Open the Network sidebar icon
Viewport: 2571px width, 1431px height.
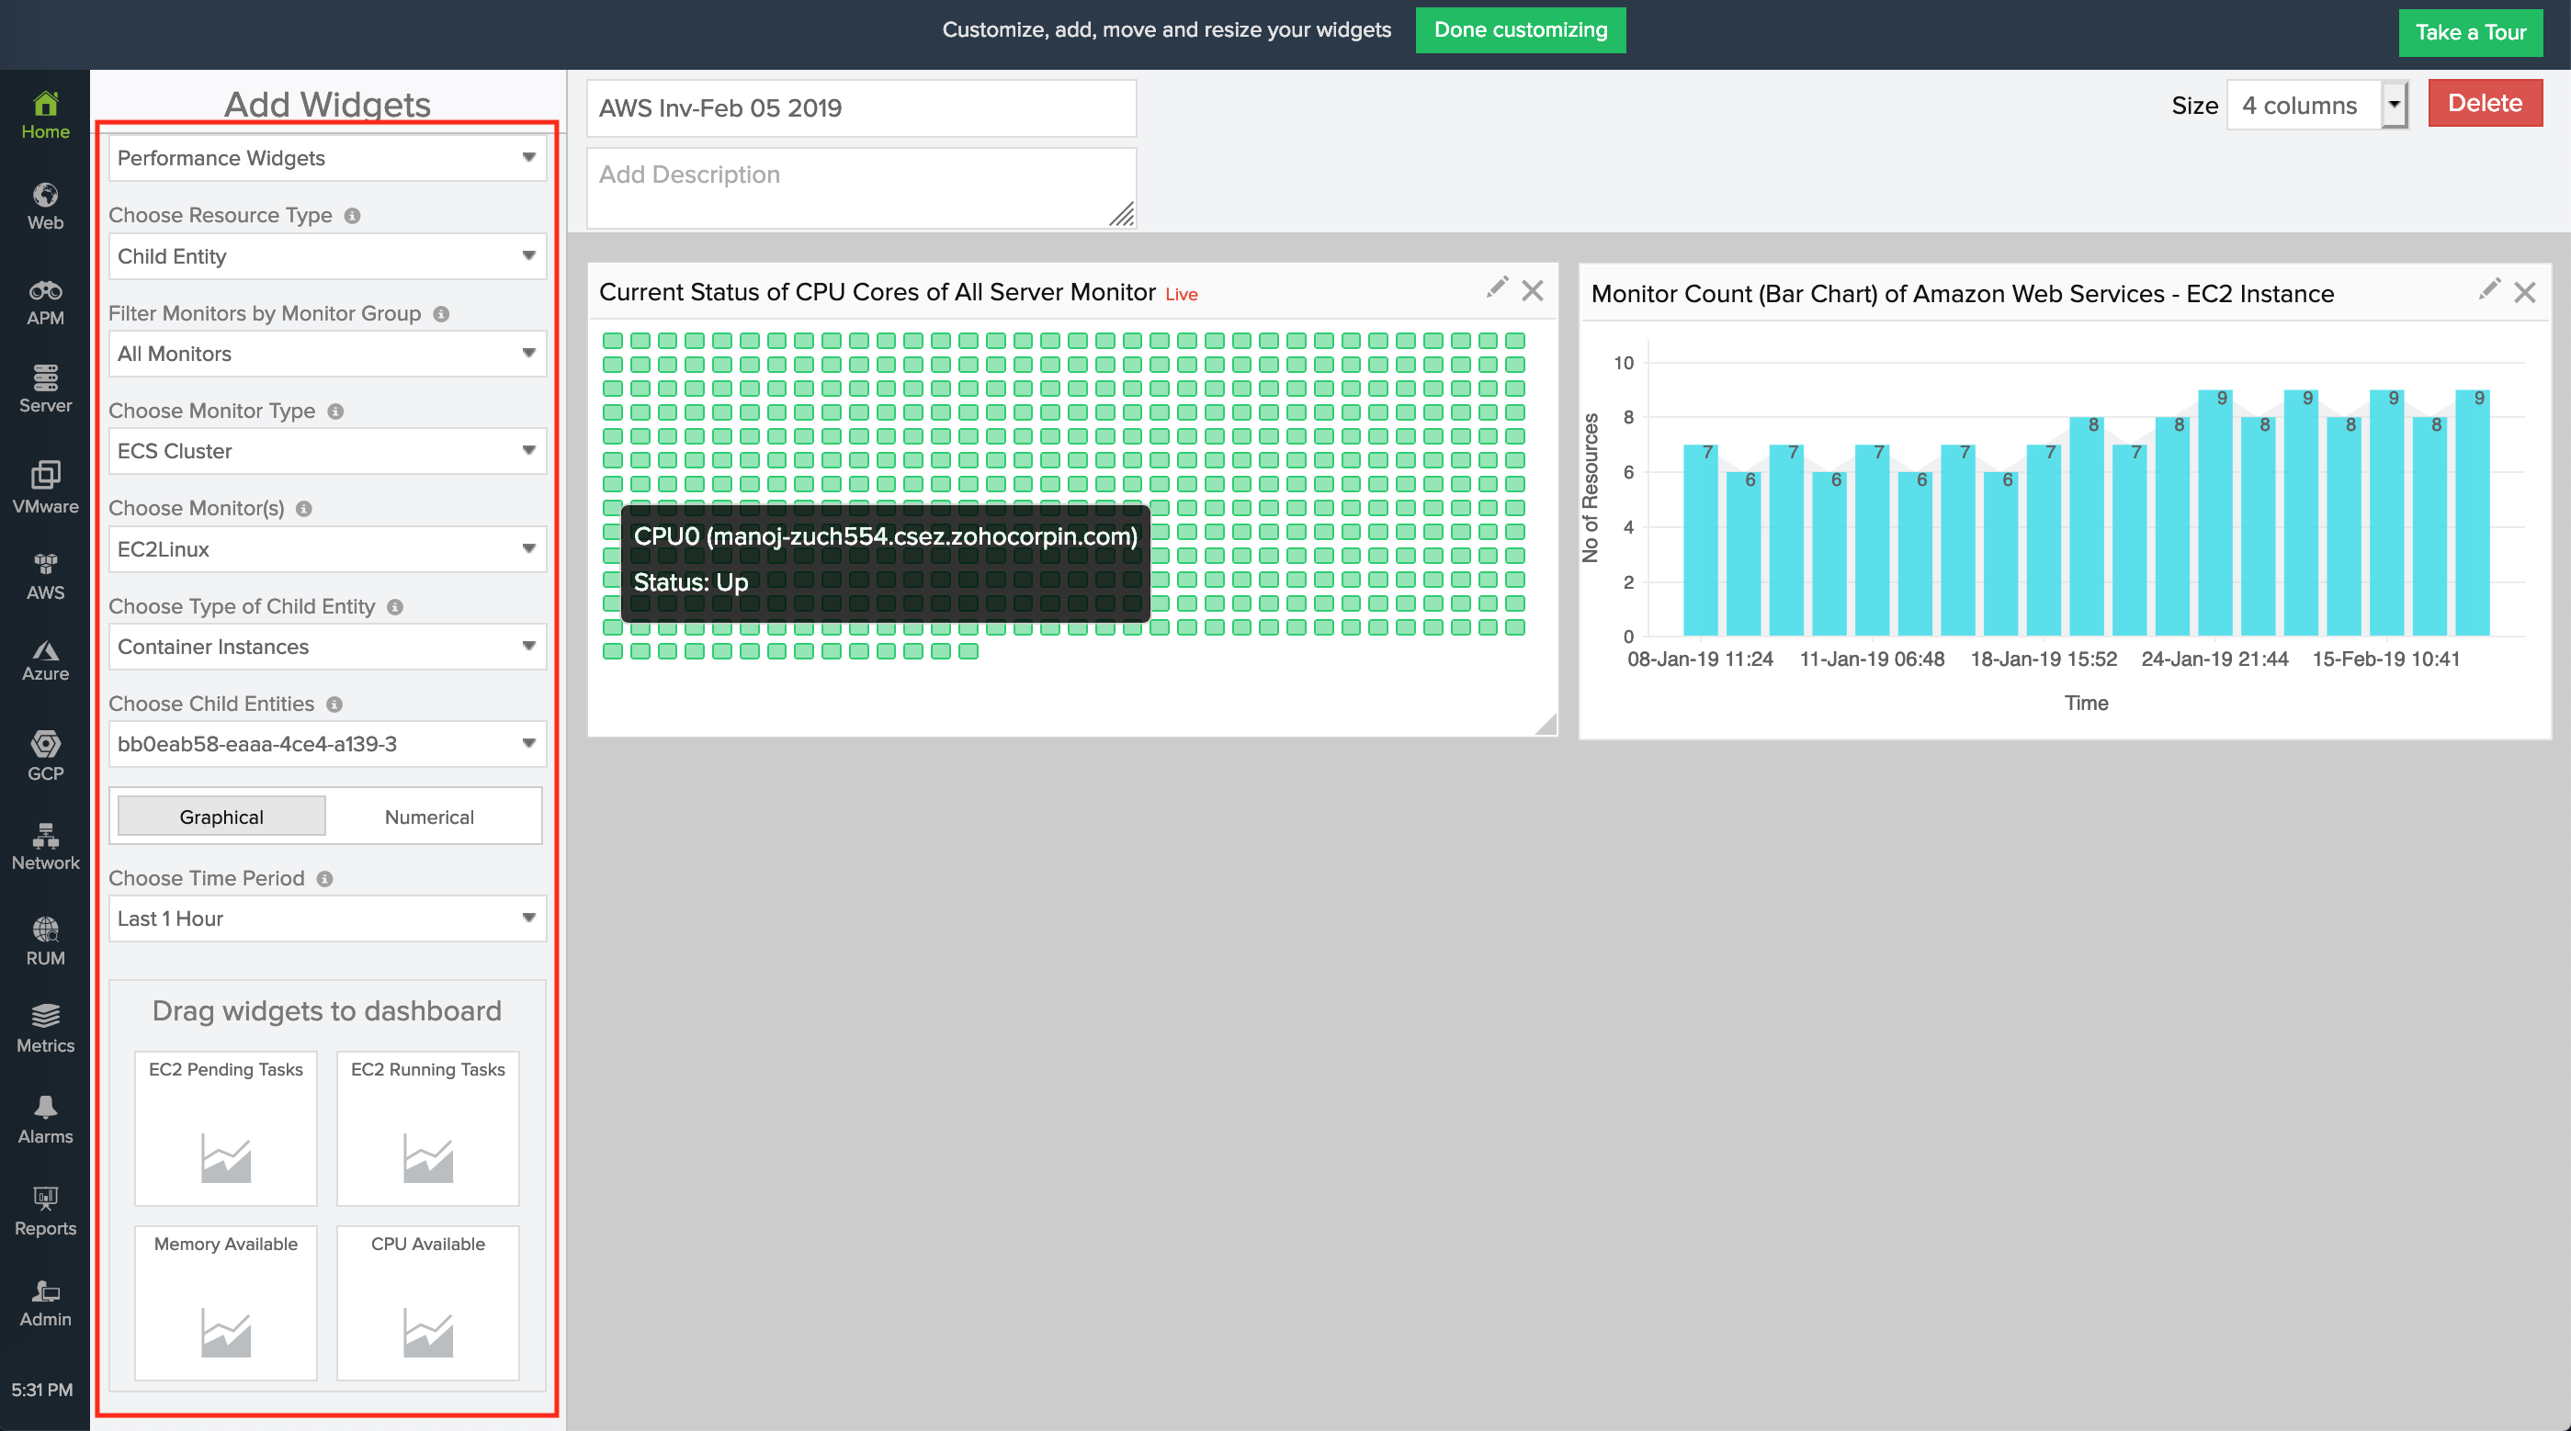[45, 845]
